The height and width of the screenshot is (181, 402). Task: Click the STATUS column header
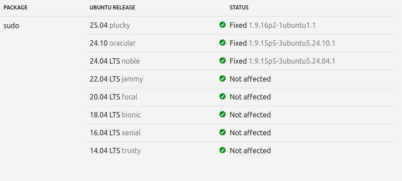239,8
